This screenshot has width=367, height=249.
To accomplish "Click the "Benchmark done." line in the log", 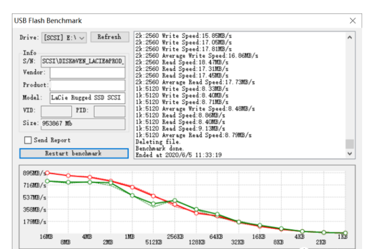I will (160, 147).
